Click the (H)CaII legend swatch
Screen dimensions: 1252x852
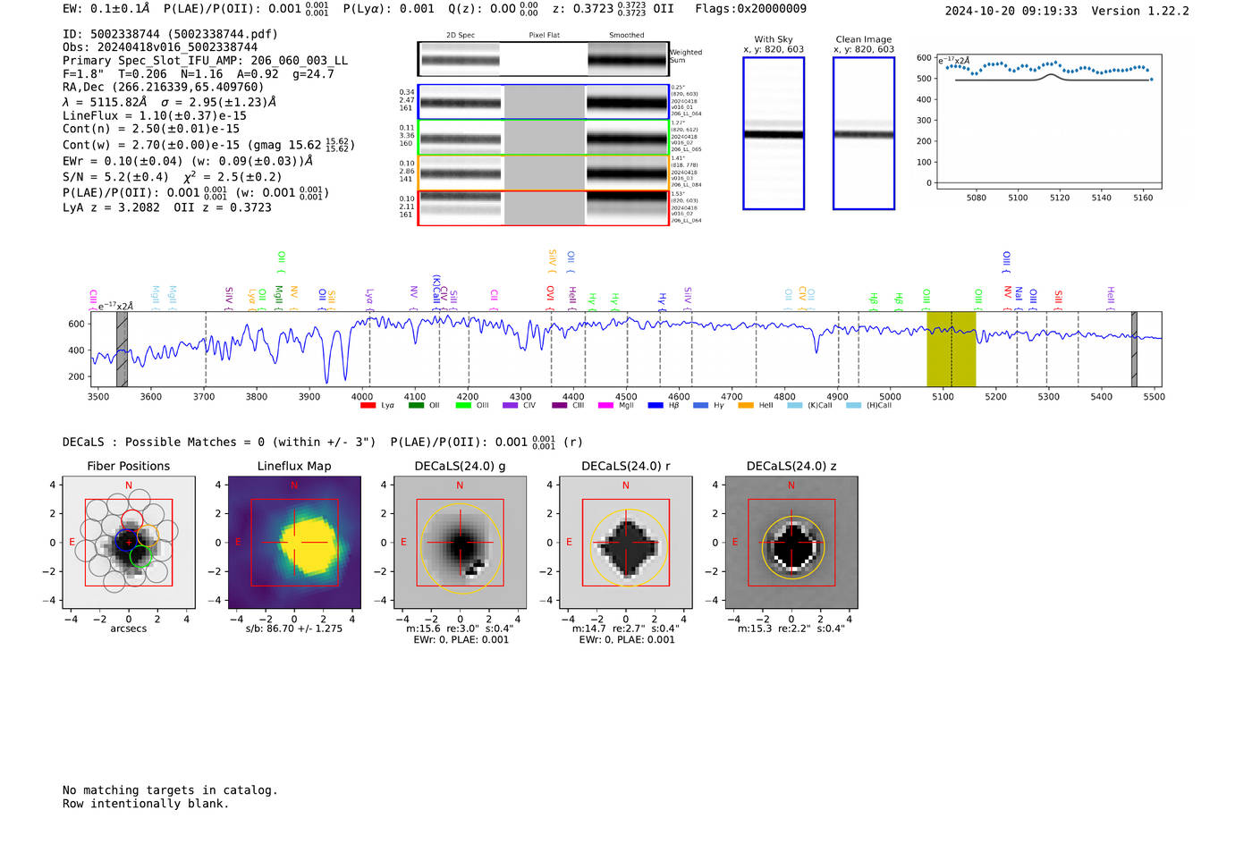click(x=853, y=406)
